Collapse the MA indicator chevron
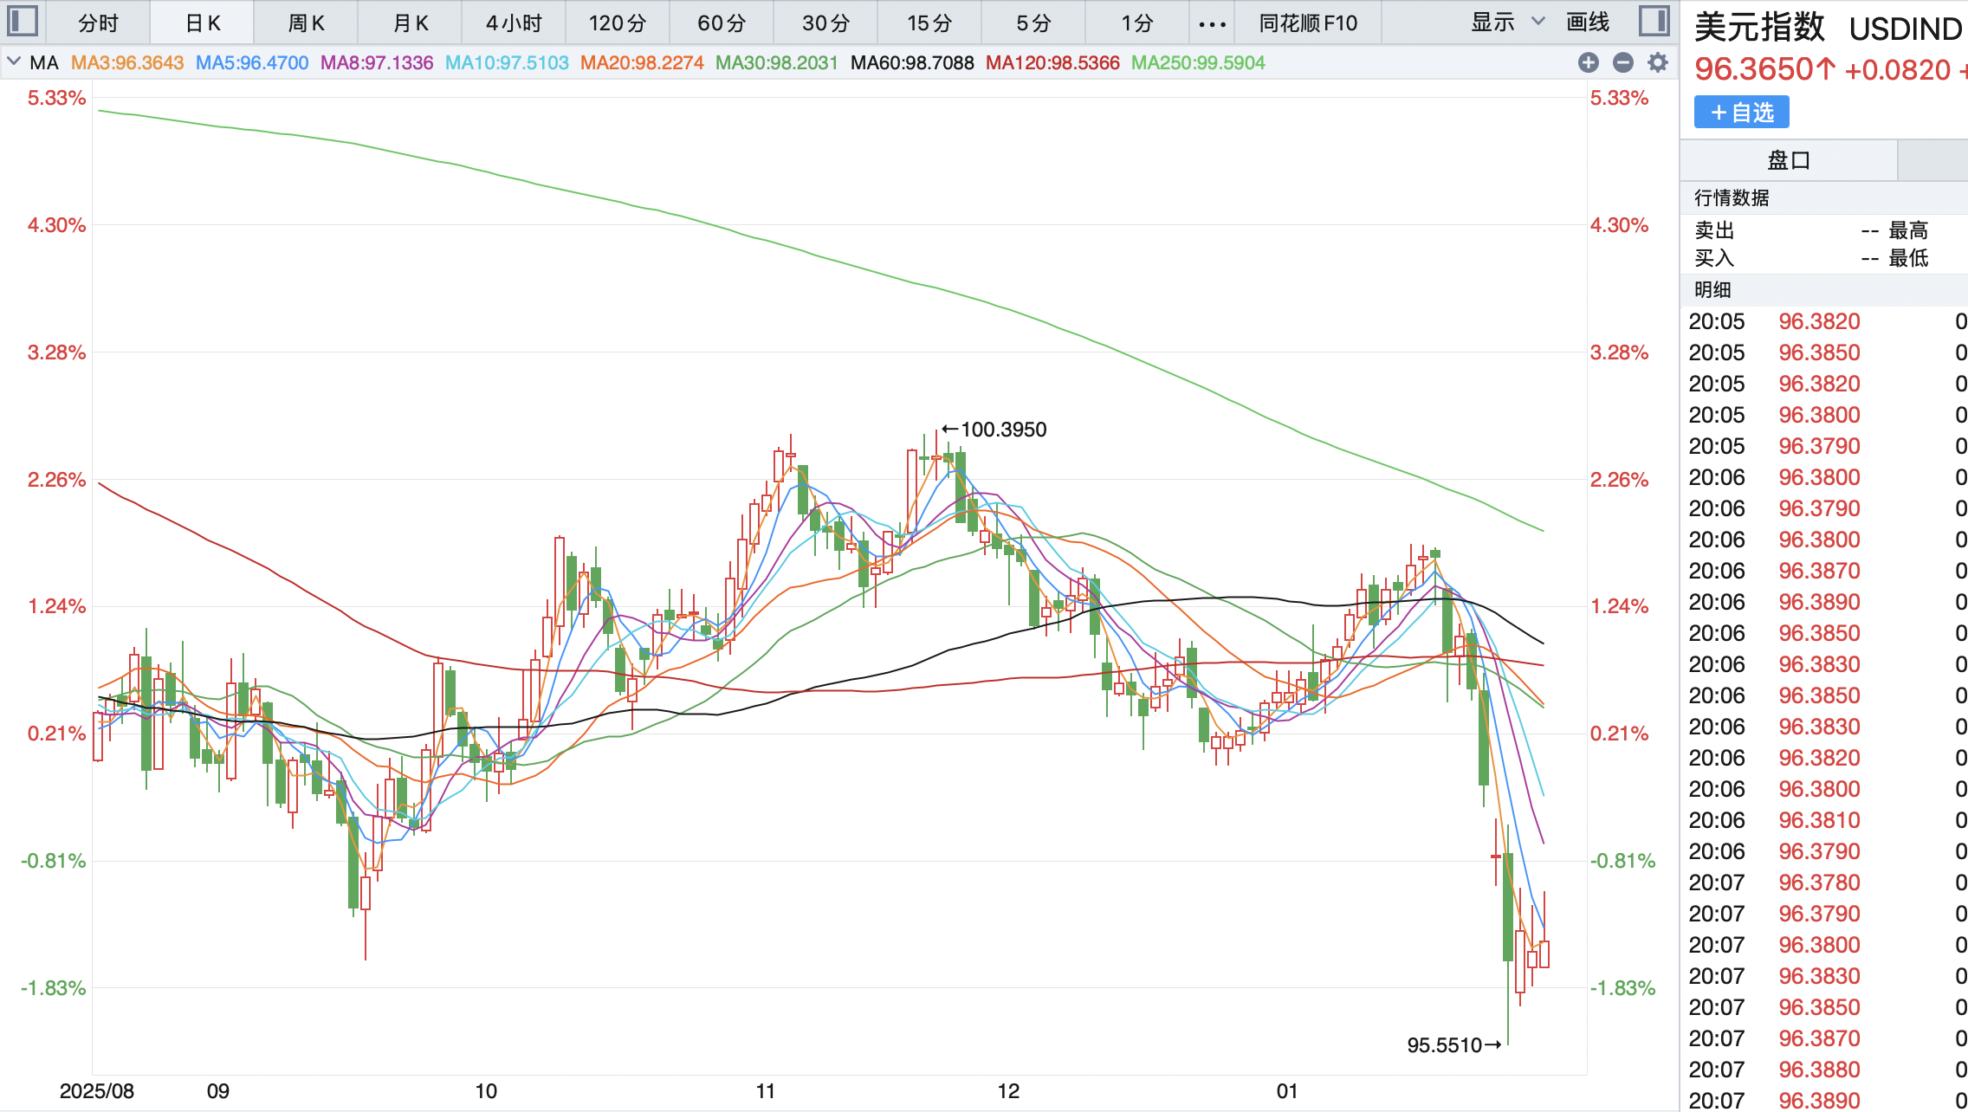1968x1112 pixels. click(14, 62)
